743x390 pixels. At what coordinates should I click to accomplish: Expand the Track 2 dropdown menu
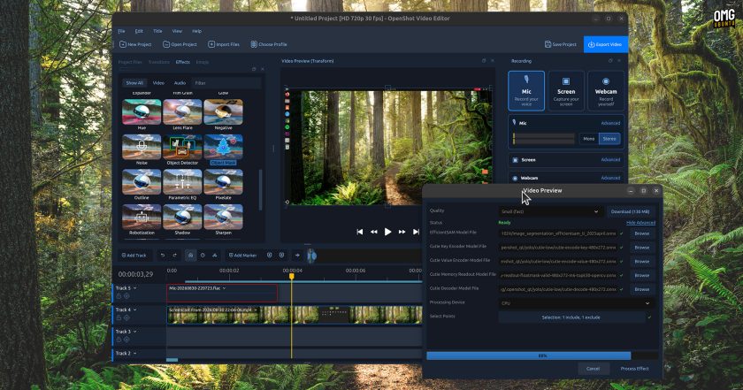point(135,354)
